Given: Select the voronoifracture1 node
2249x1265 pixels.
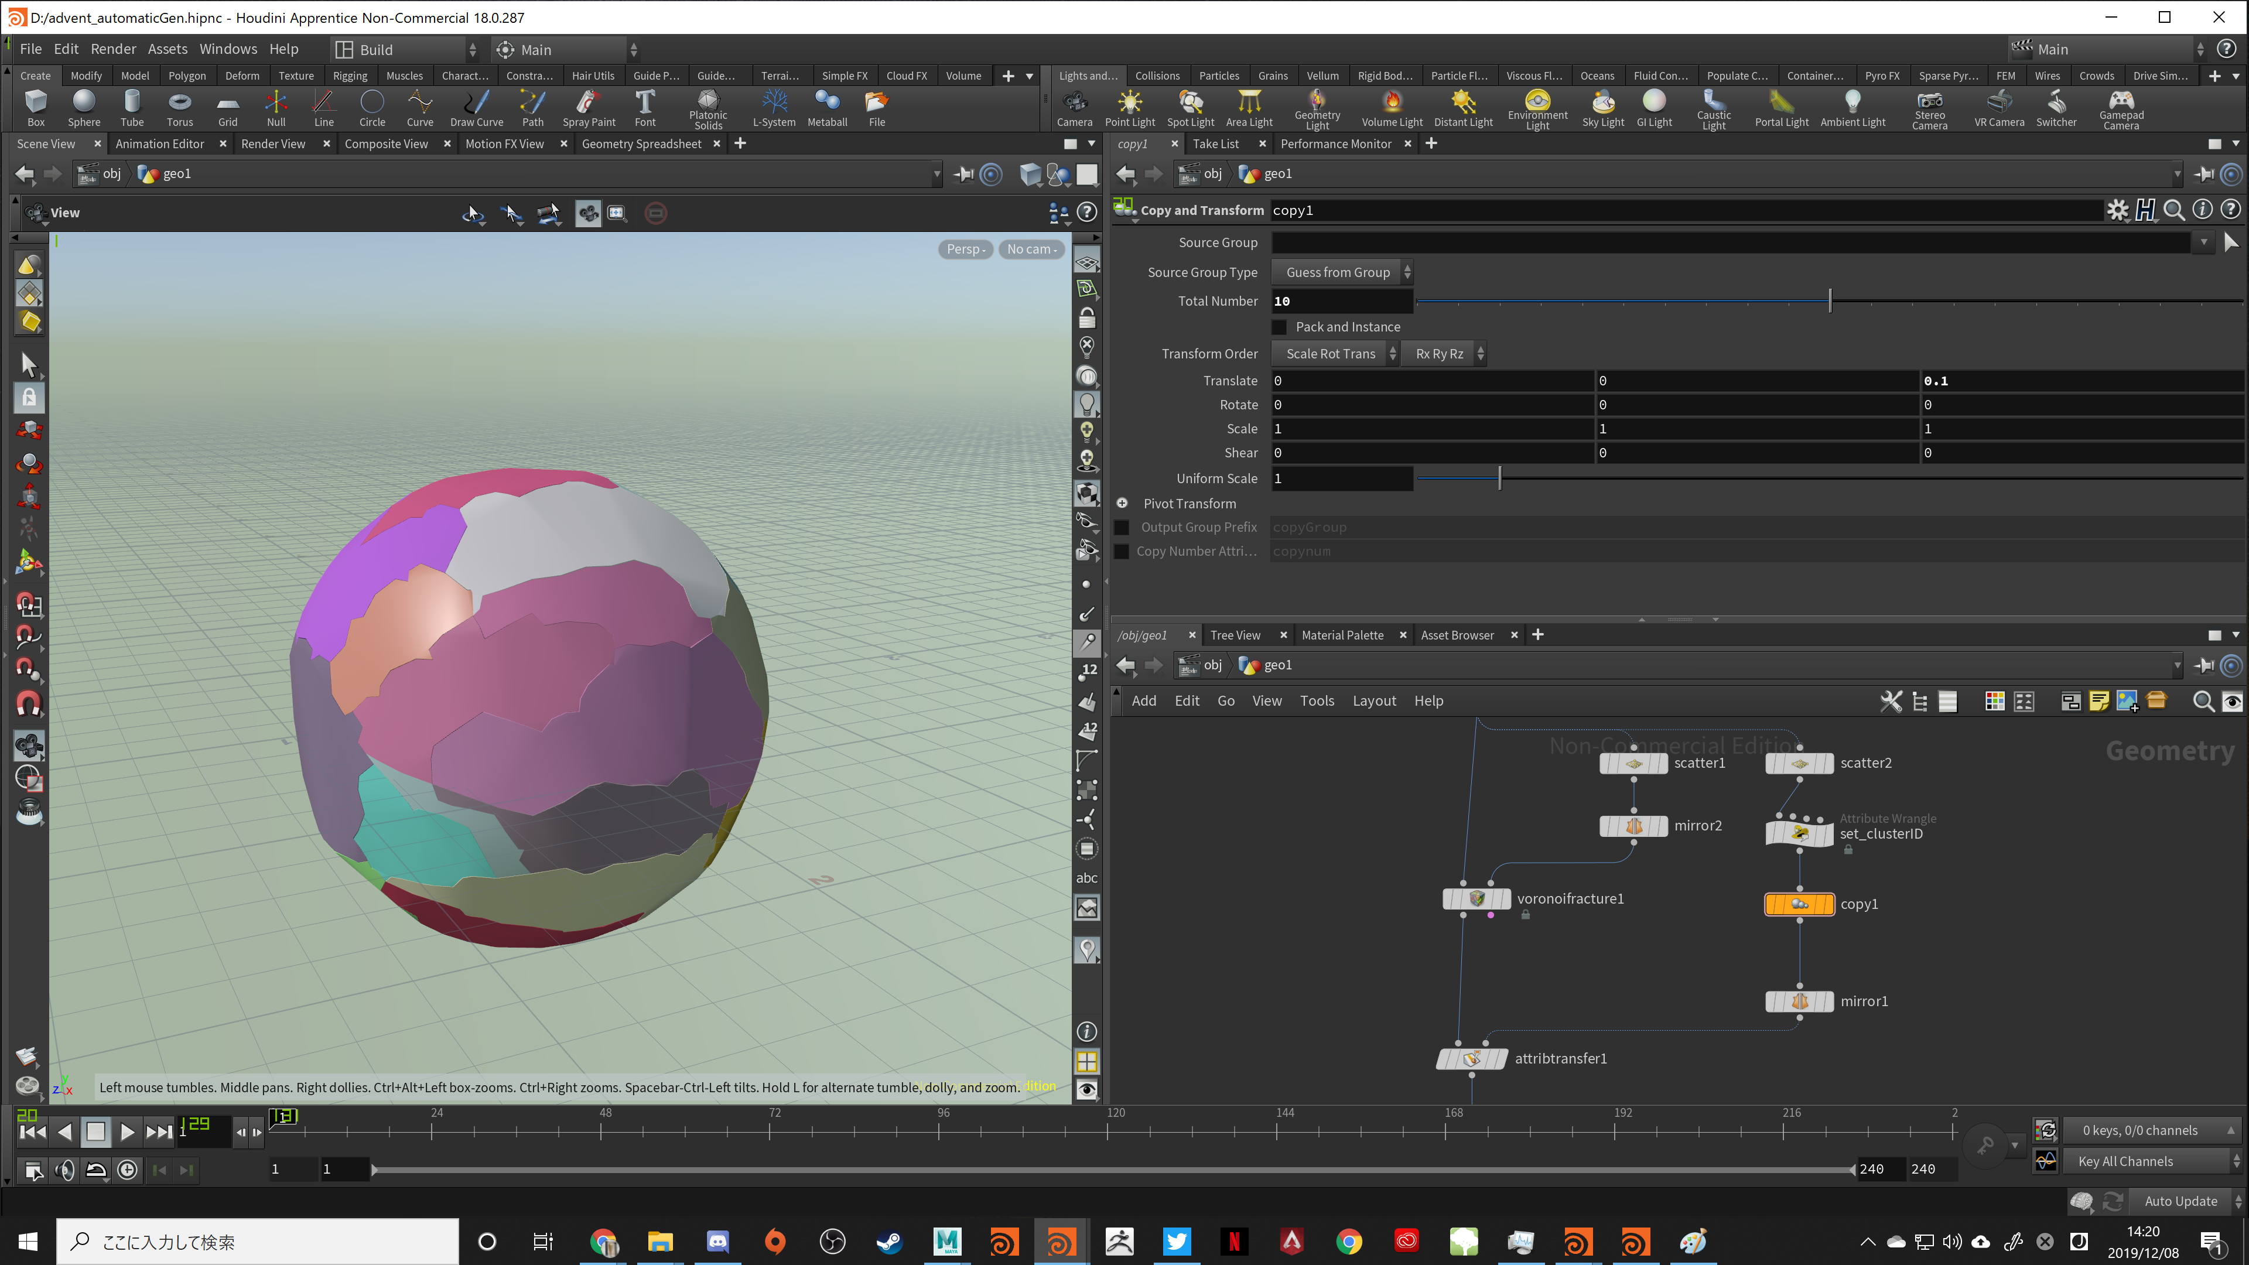Looking at the screenshot, I should pos(1476,898).
